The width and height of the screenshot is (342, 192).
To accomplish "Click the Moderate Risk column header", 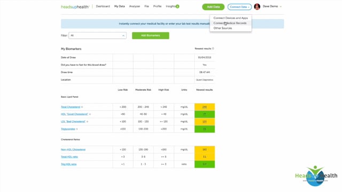I will click(x=143, y=90).
